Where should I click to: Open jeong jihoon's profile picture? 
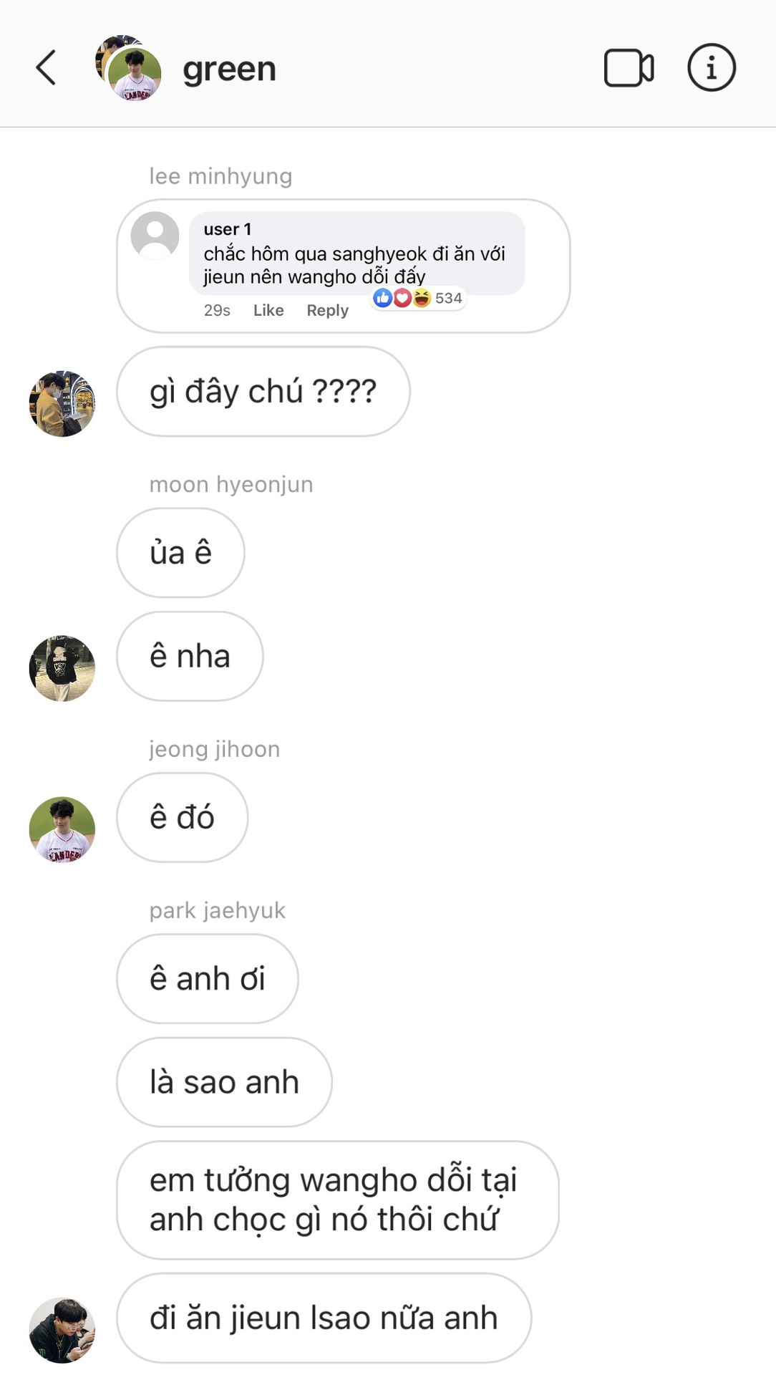[x=62, y=829]
